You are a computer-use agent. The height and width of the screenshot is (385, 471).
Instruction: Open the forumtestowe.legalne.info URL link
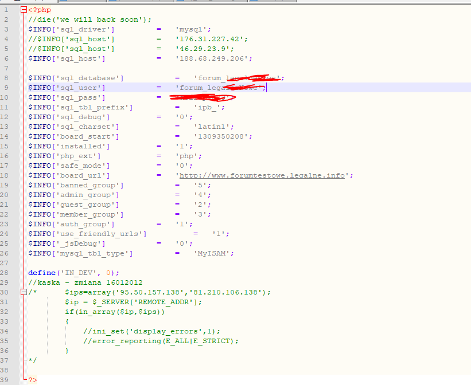[x=262, y=175]
